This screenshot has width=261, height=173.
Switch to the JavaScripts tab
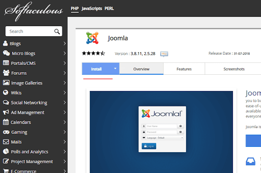pos(92,9)
